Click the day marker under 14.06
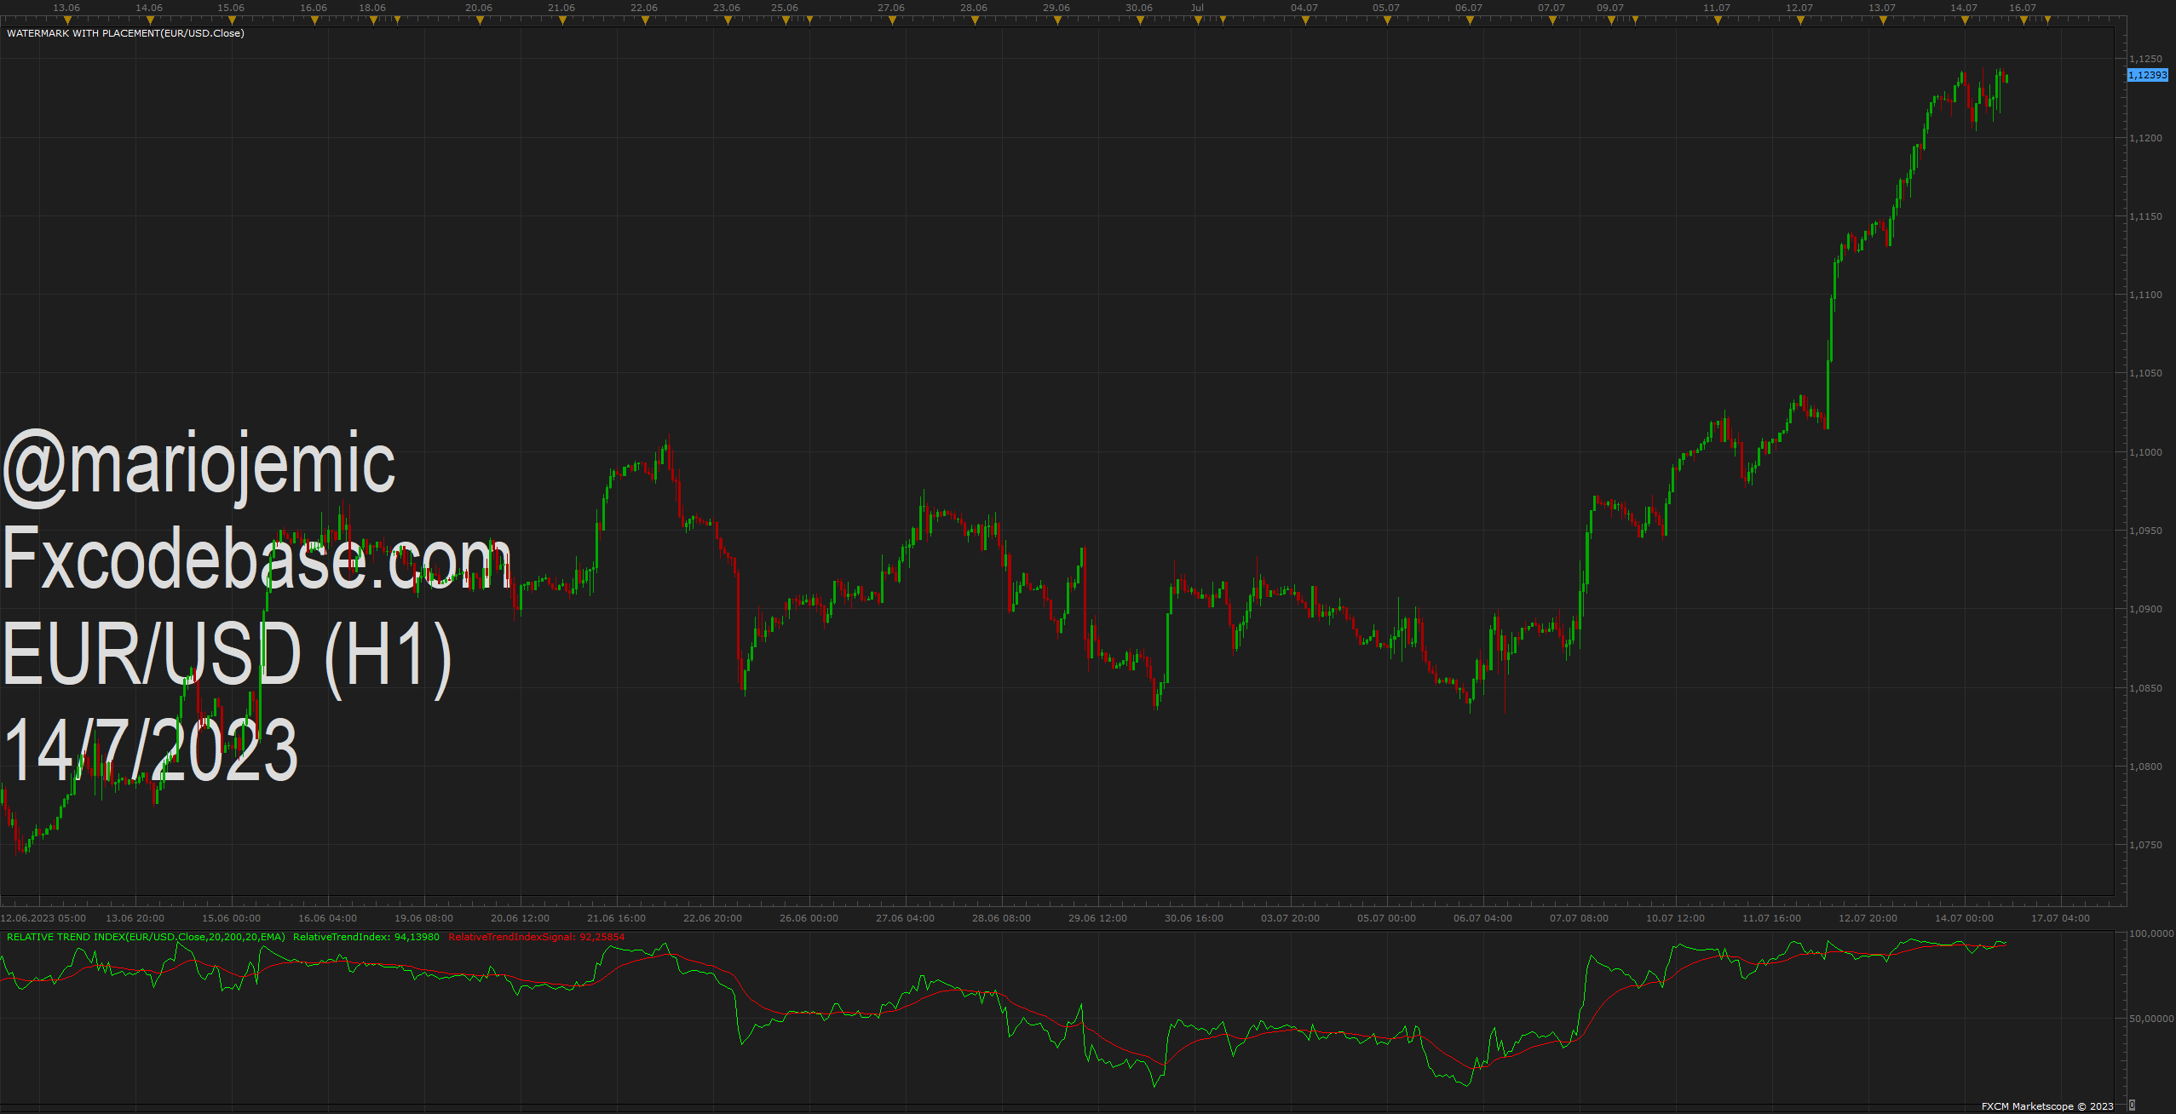Image resolution: width=2176 pixels, height=1114 pixels. pyautogui.click(x=150, y=20)
